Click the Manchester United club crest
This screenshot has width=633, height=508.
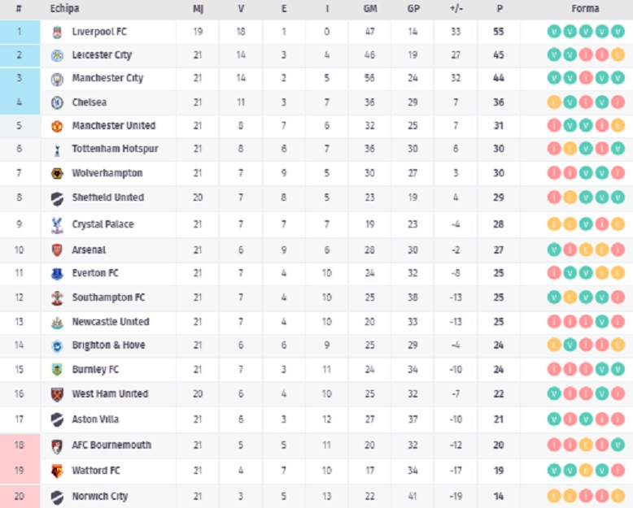[56, 126]
